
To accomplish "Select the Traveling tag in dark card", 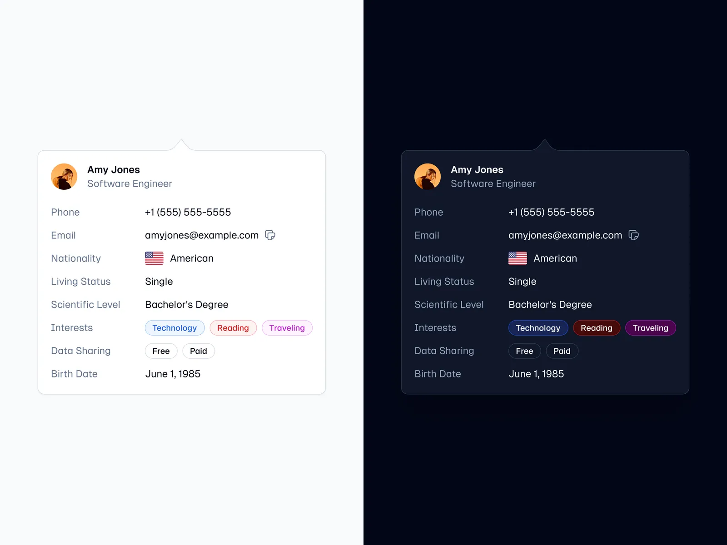I will [x=650, y=328].
